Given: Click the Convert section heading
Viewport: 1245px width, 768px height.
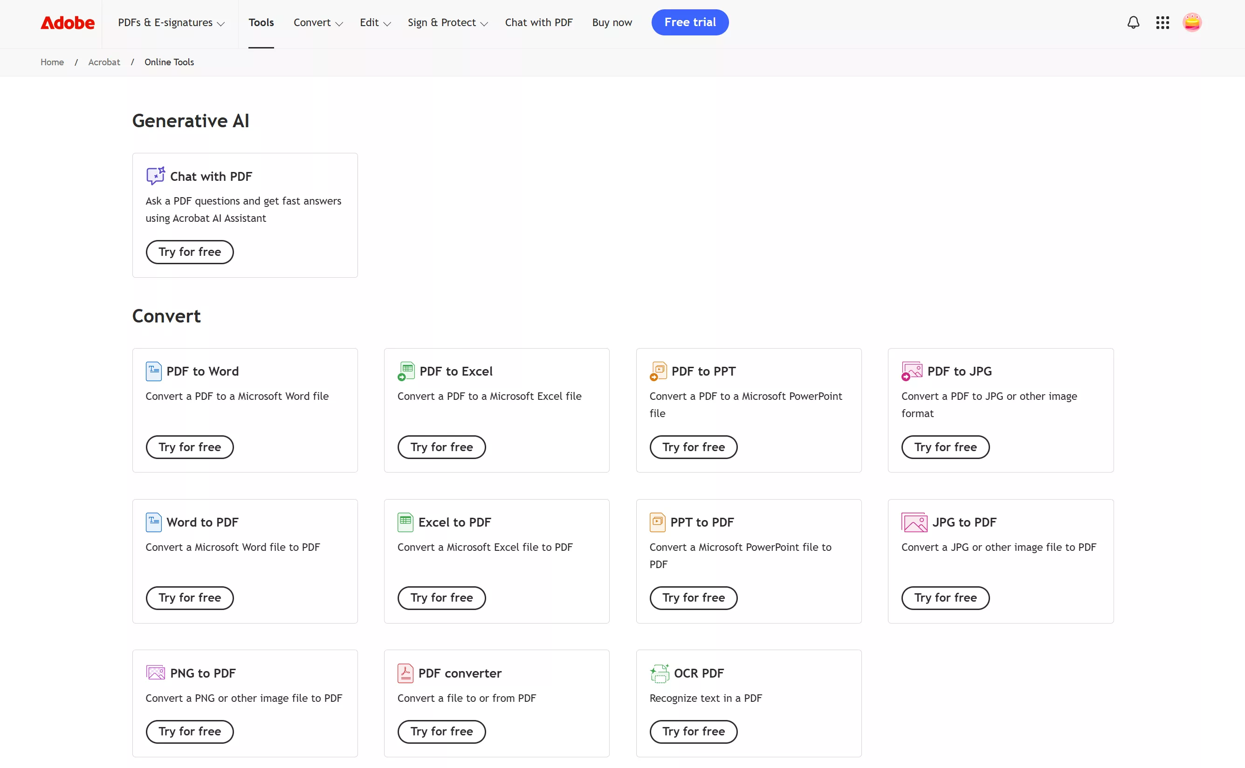Looking at the screenshot, I should tap(166, 316).
